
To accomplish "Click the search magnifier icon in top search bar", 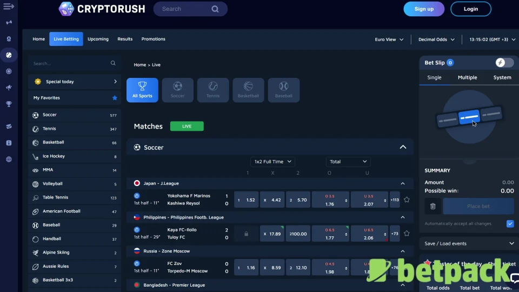I will click(x=215, y=9).
